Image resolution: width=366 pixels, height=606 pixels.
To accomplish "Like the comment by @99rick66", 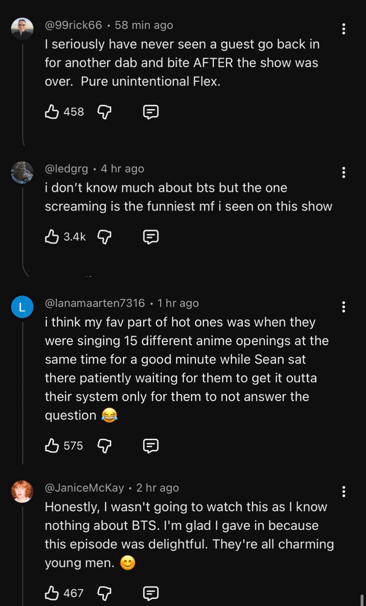I will coord(52,112).
